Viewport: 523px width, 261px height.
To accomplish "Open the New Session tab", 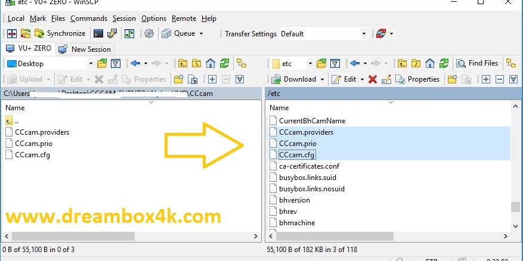I will 85,49.
